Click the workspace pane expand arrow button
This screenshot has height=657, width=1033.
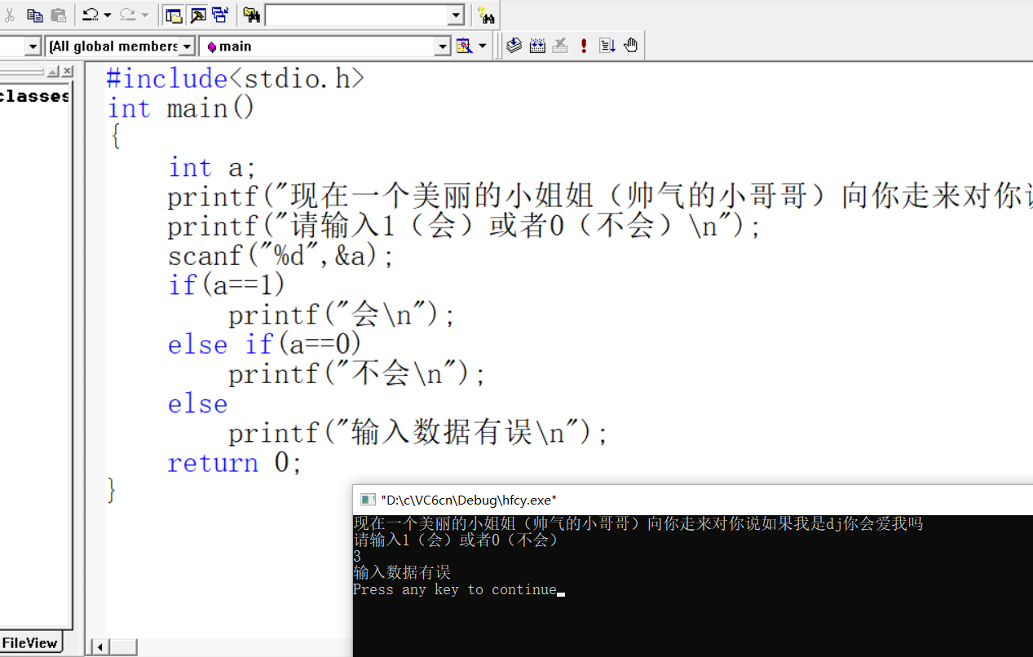coord(52,72)
